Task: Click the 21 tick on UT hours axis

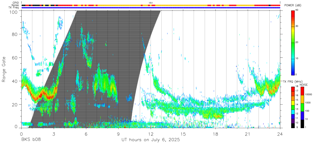Action: coord(248,134)
